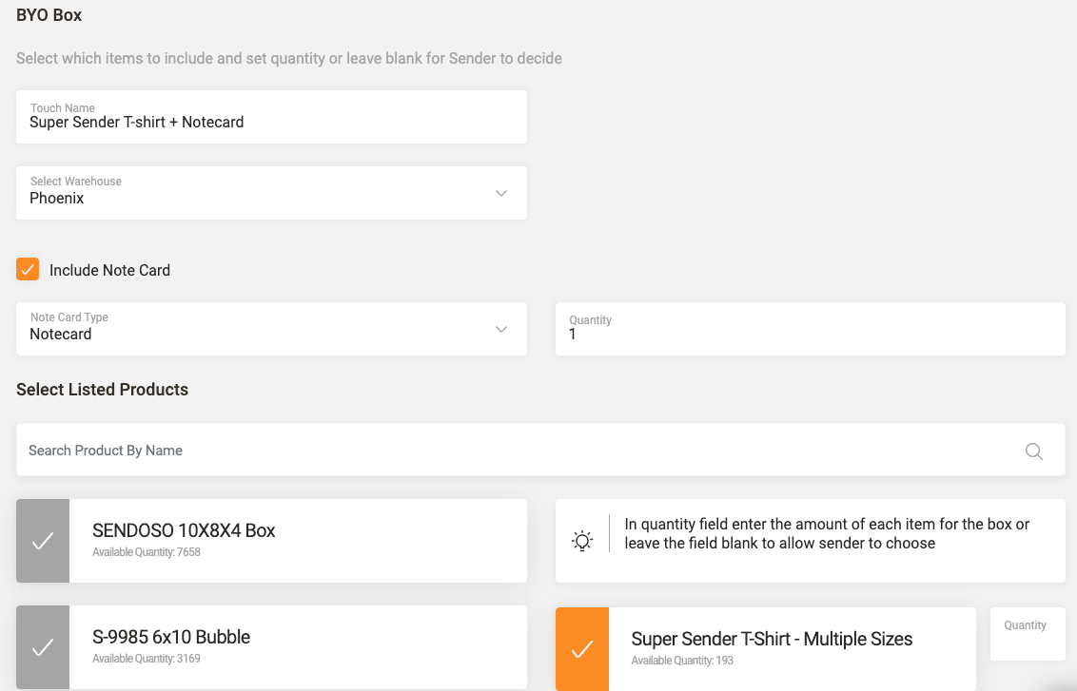Select the S-9985 6x10 Bubble product name

171,637
